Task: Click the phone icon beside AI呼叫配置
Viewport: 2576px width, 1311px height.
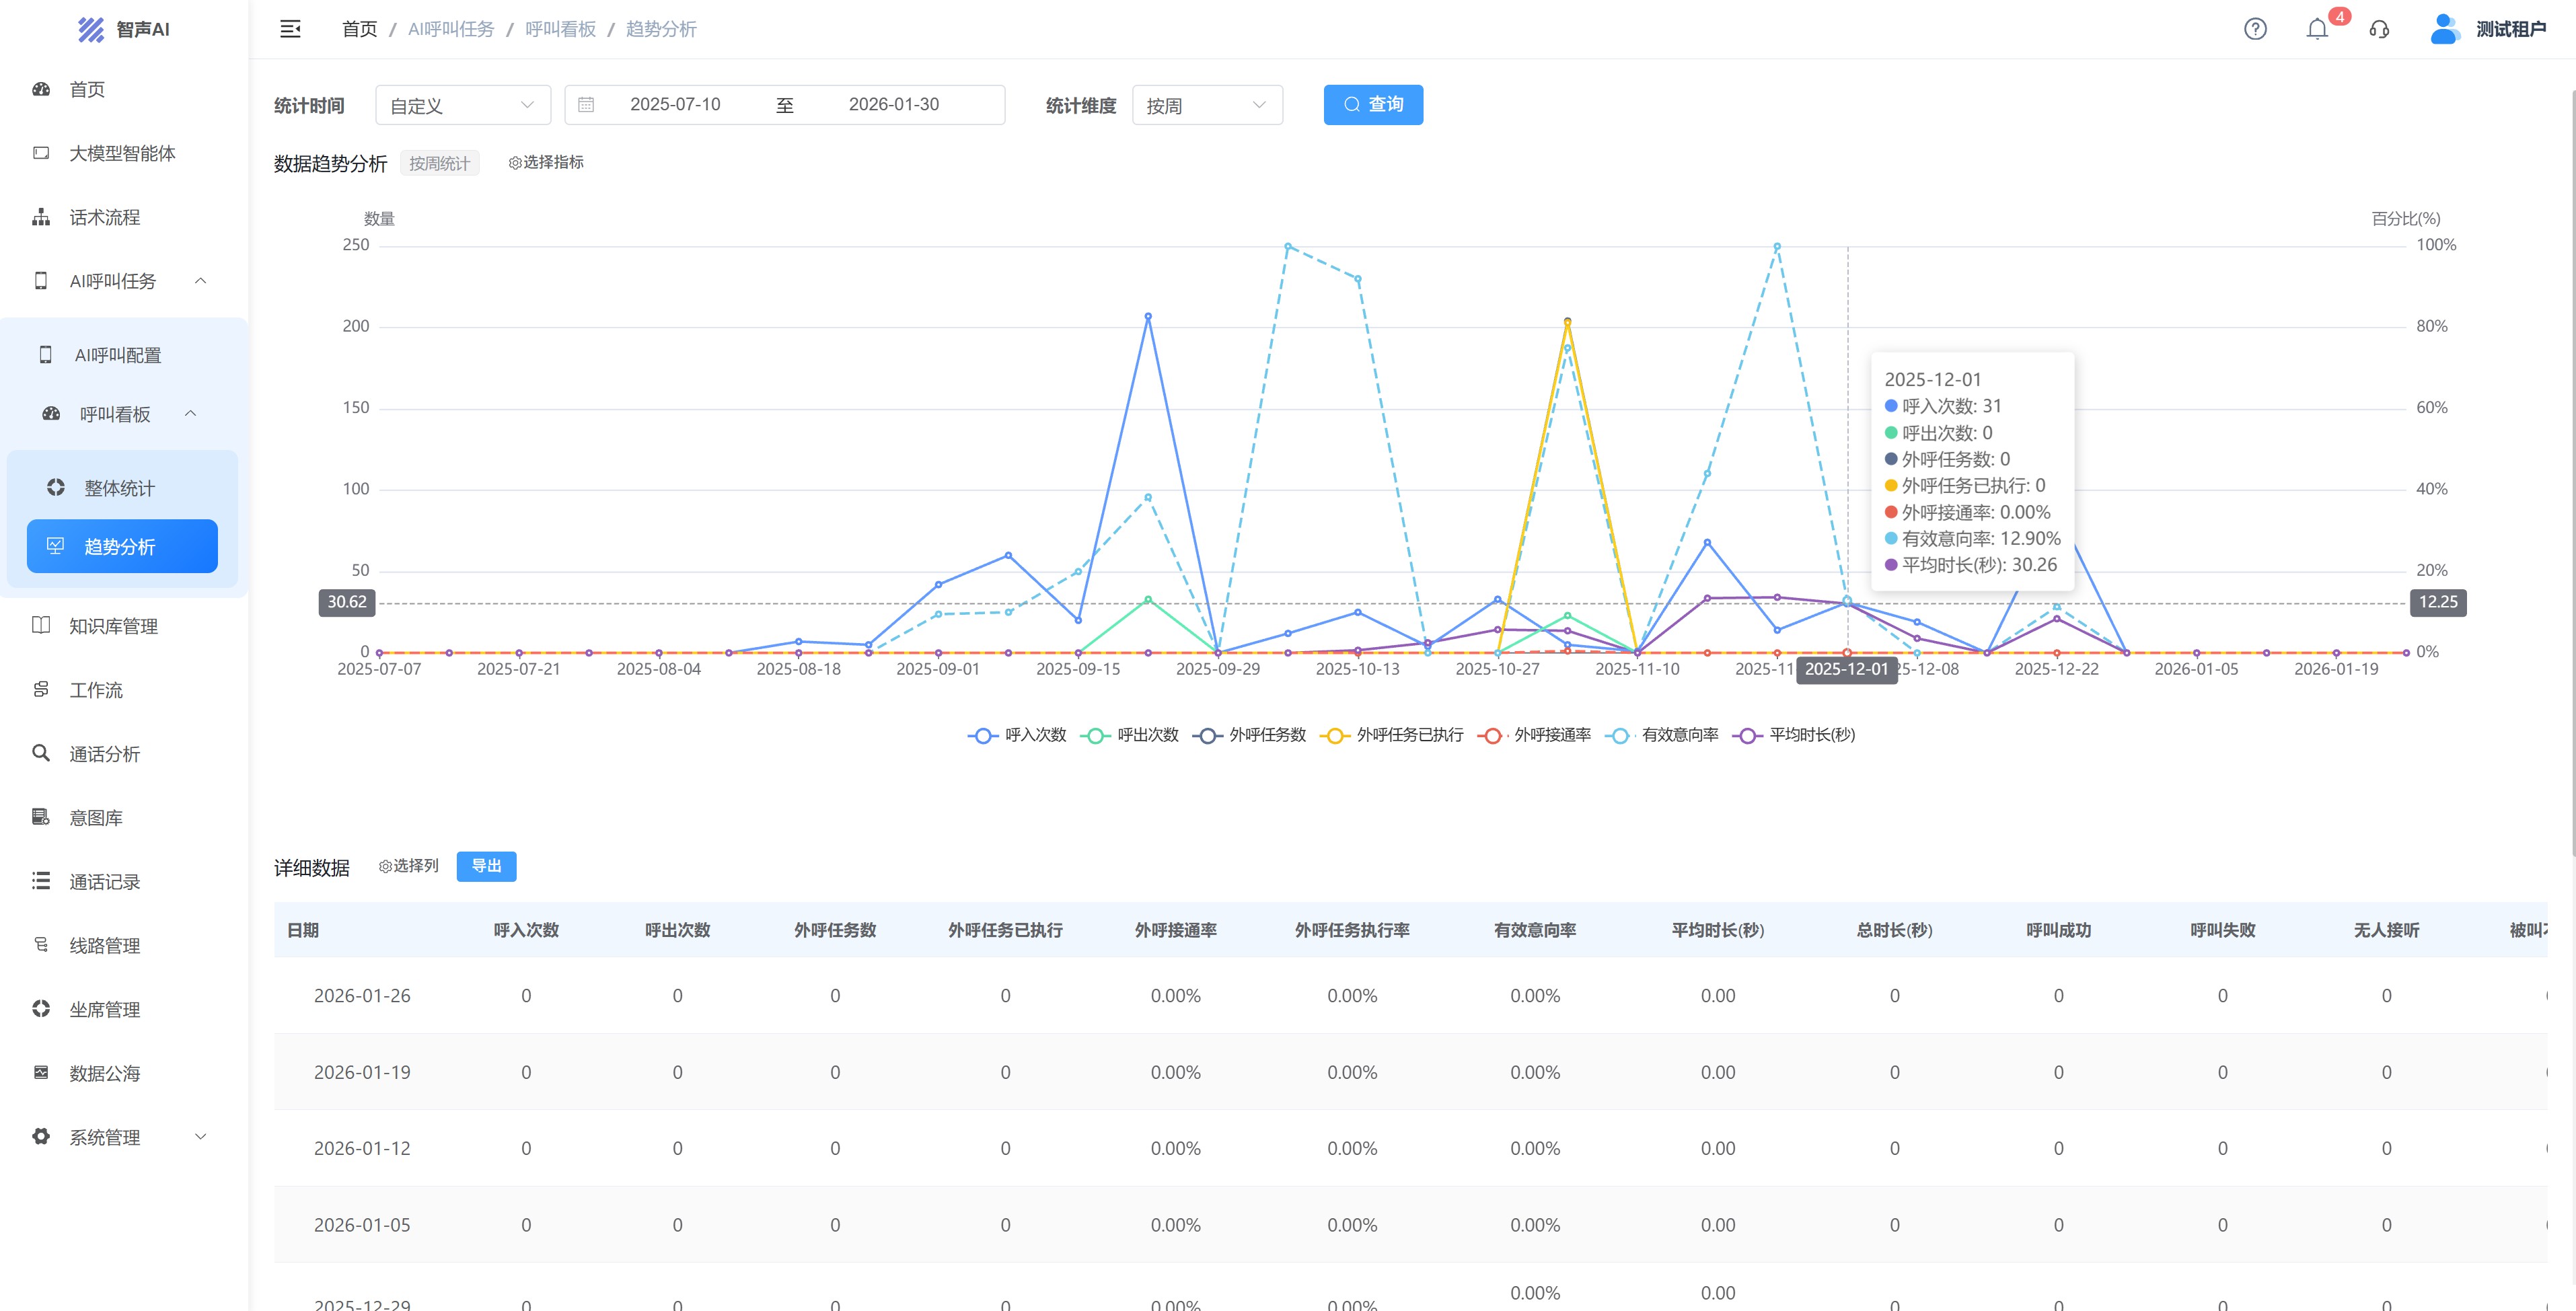Action: click(45, 354)
